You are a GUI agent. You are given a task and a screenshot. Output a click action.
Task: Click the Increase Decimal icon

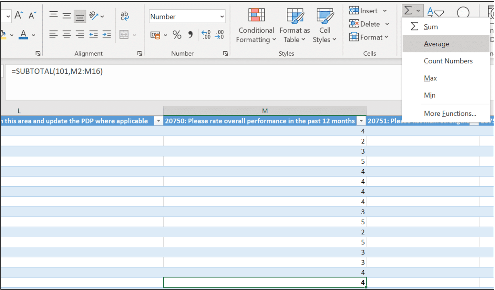pos(206,35)
